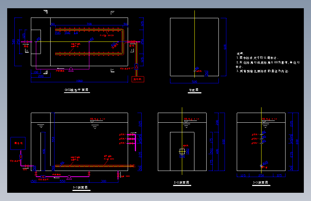Click the 出水 outlet label in plan view

click(x=132, y=46)
